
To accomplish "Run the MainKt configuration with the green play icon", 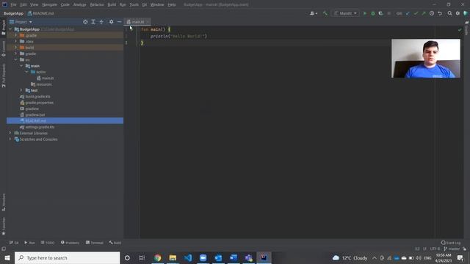I will 365,13.
